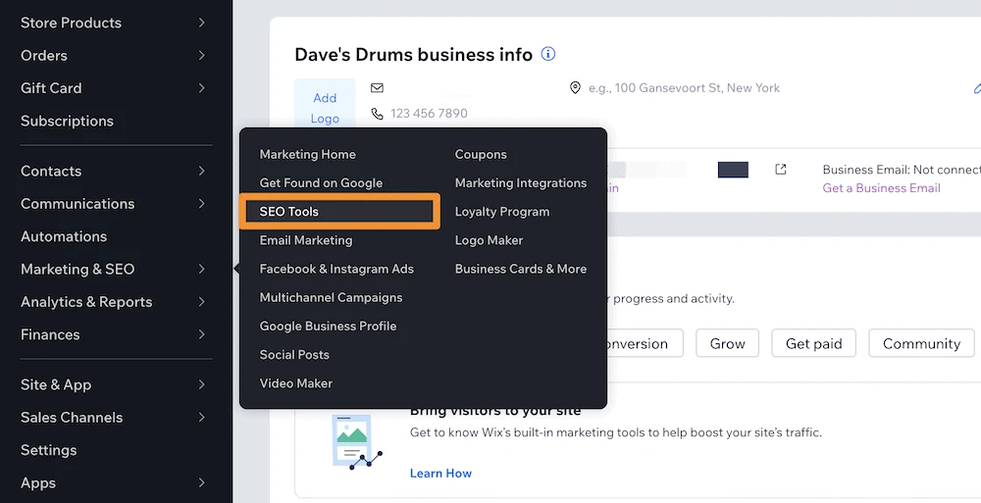Open Site & App in sidebar
Screen dimensions: 981x503
click(x=56, y=384)
